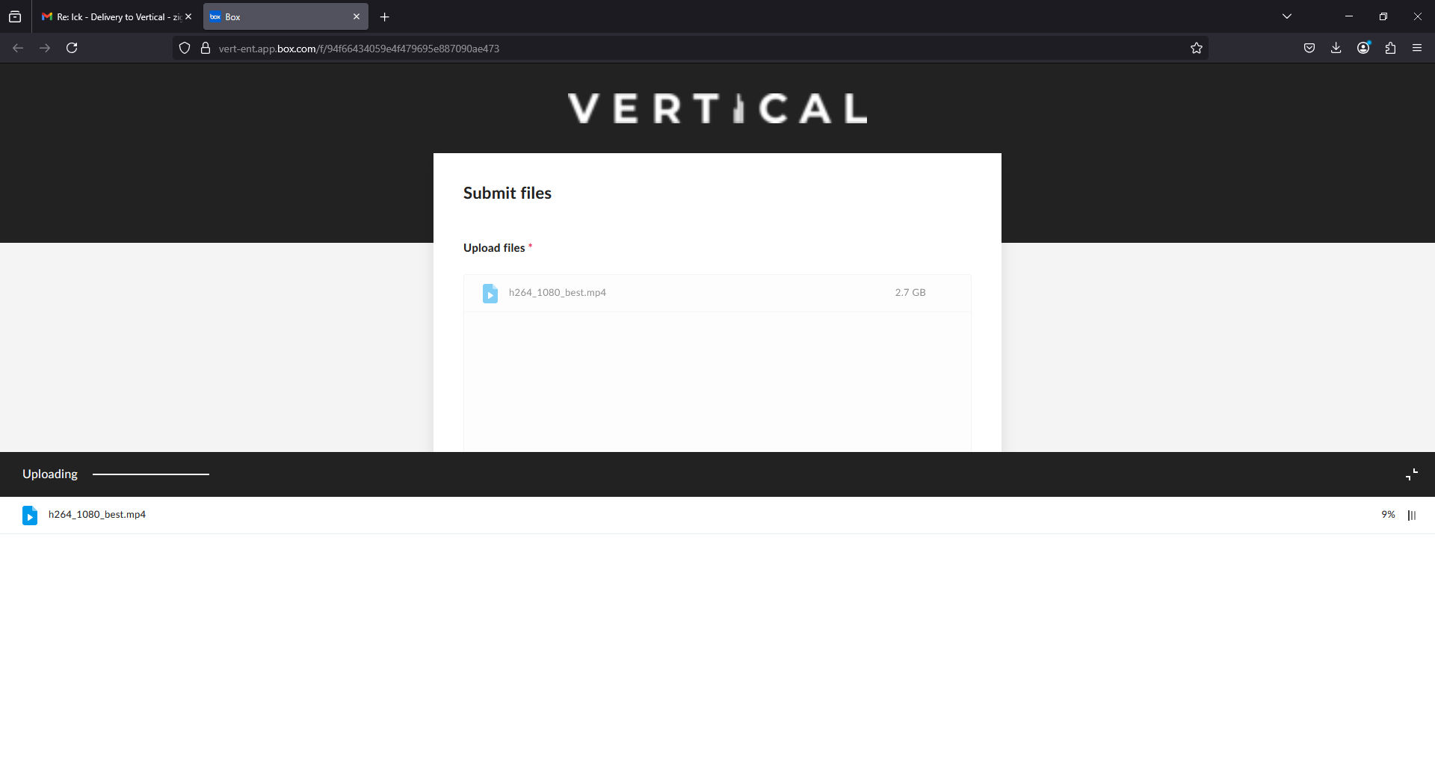Expand the list all tabs chevron
1435x777 pixels.
click(x=1287, y=16)
